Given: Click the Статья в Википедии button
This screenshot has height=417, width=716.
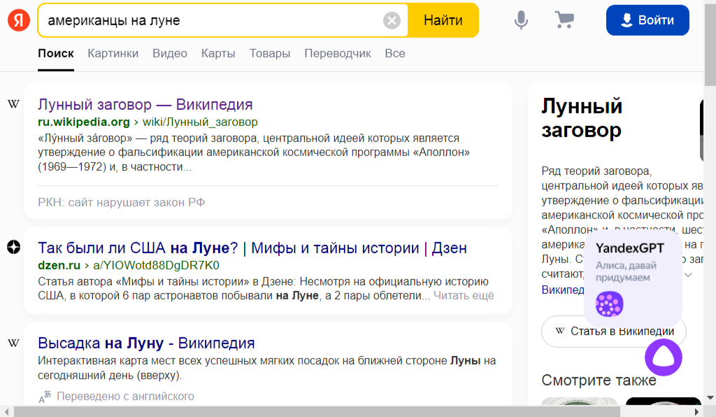Looking at the screenshot, I should (613, 331).
